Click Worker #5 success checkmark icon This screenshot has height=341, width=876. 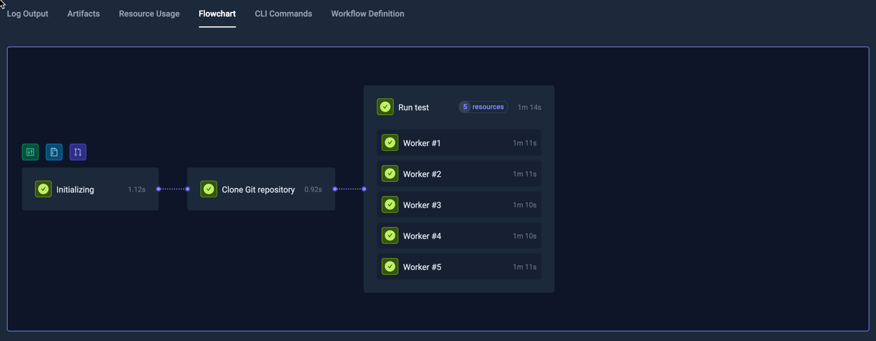[390, 266]
